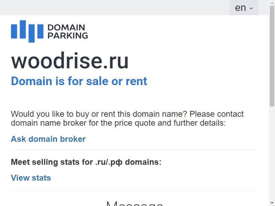
Task: Click the Domain is for sale or rent heading
Action: coord(79,81)
